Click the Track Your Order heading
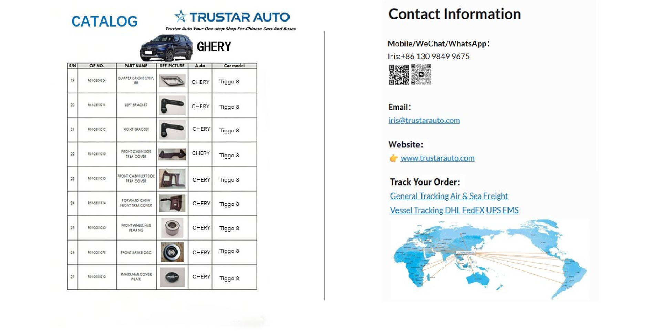This screenshot has width=651, height=335. 425,182
